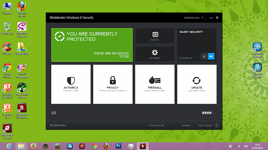Viewport: 268px width, 150px height.
Task: Open Help & Support link
Action: coord(205,125)
